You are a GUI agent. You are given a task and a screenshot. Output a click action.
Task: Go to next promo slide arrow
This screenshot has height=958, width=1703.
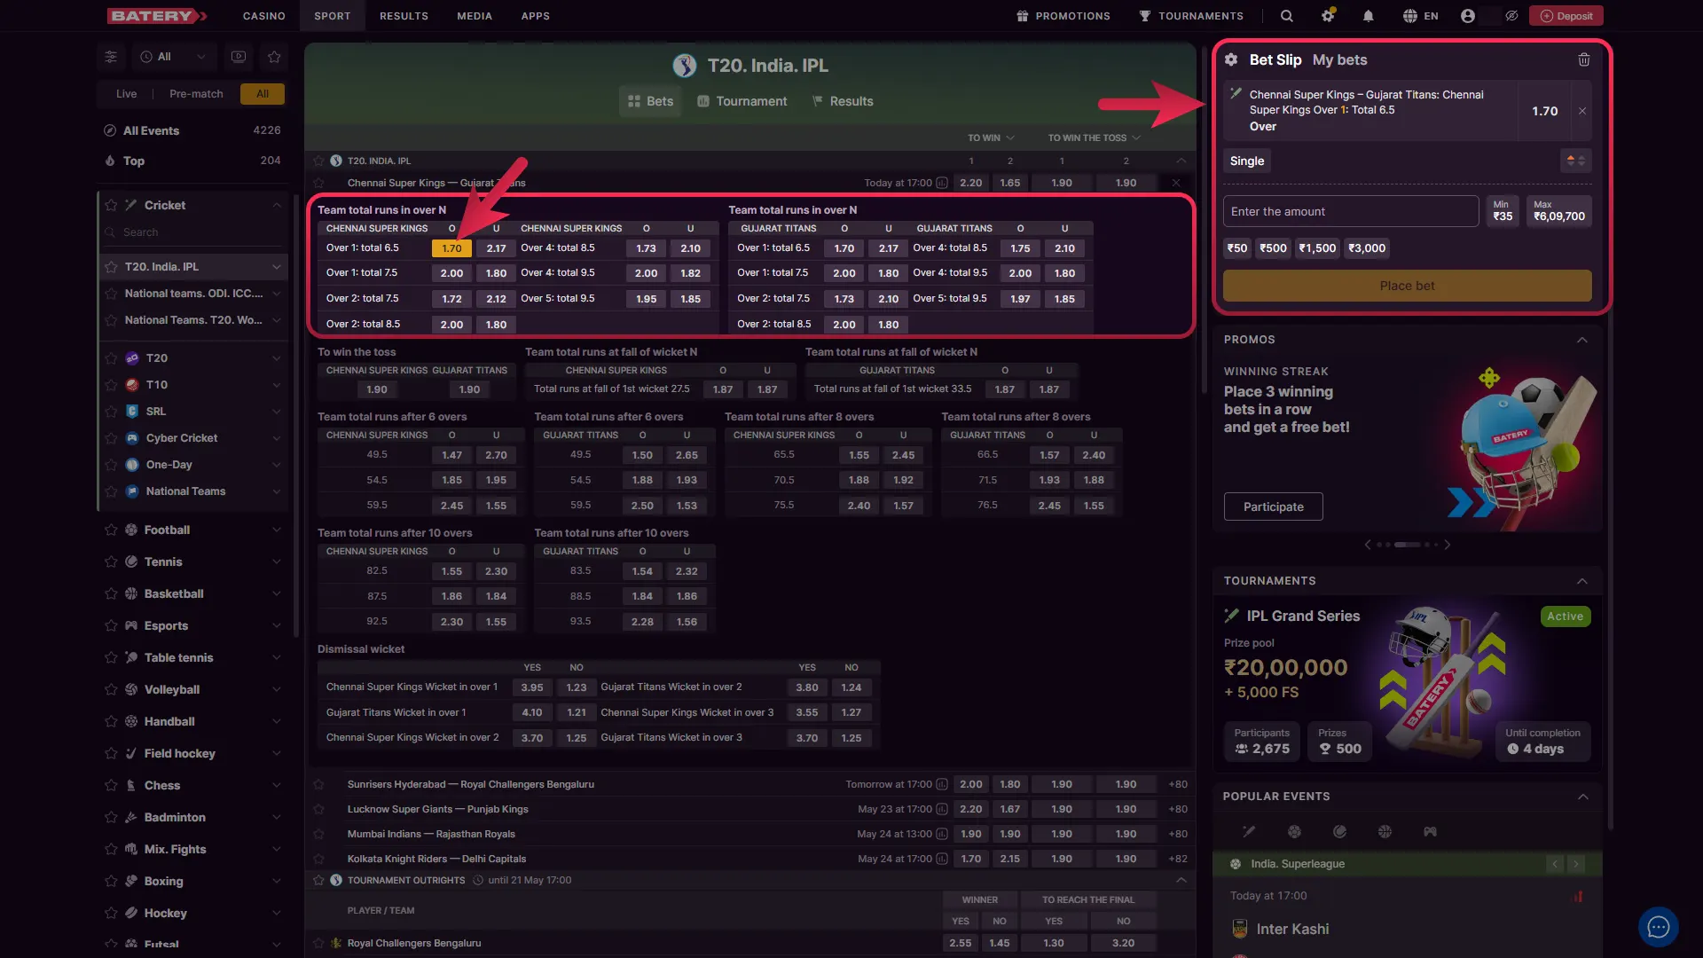coord(1448,545)
